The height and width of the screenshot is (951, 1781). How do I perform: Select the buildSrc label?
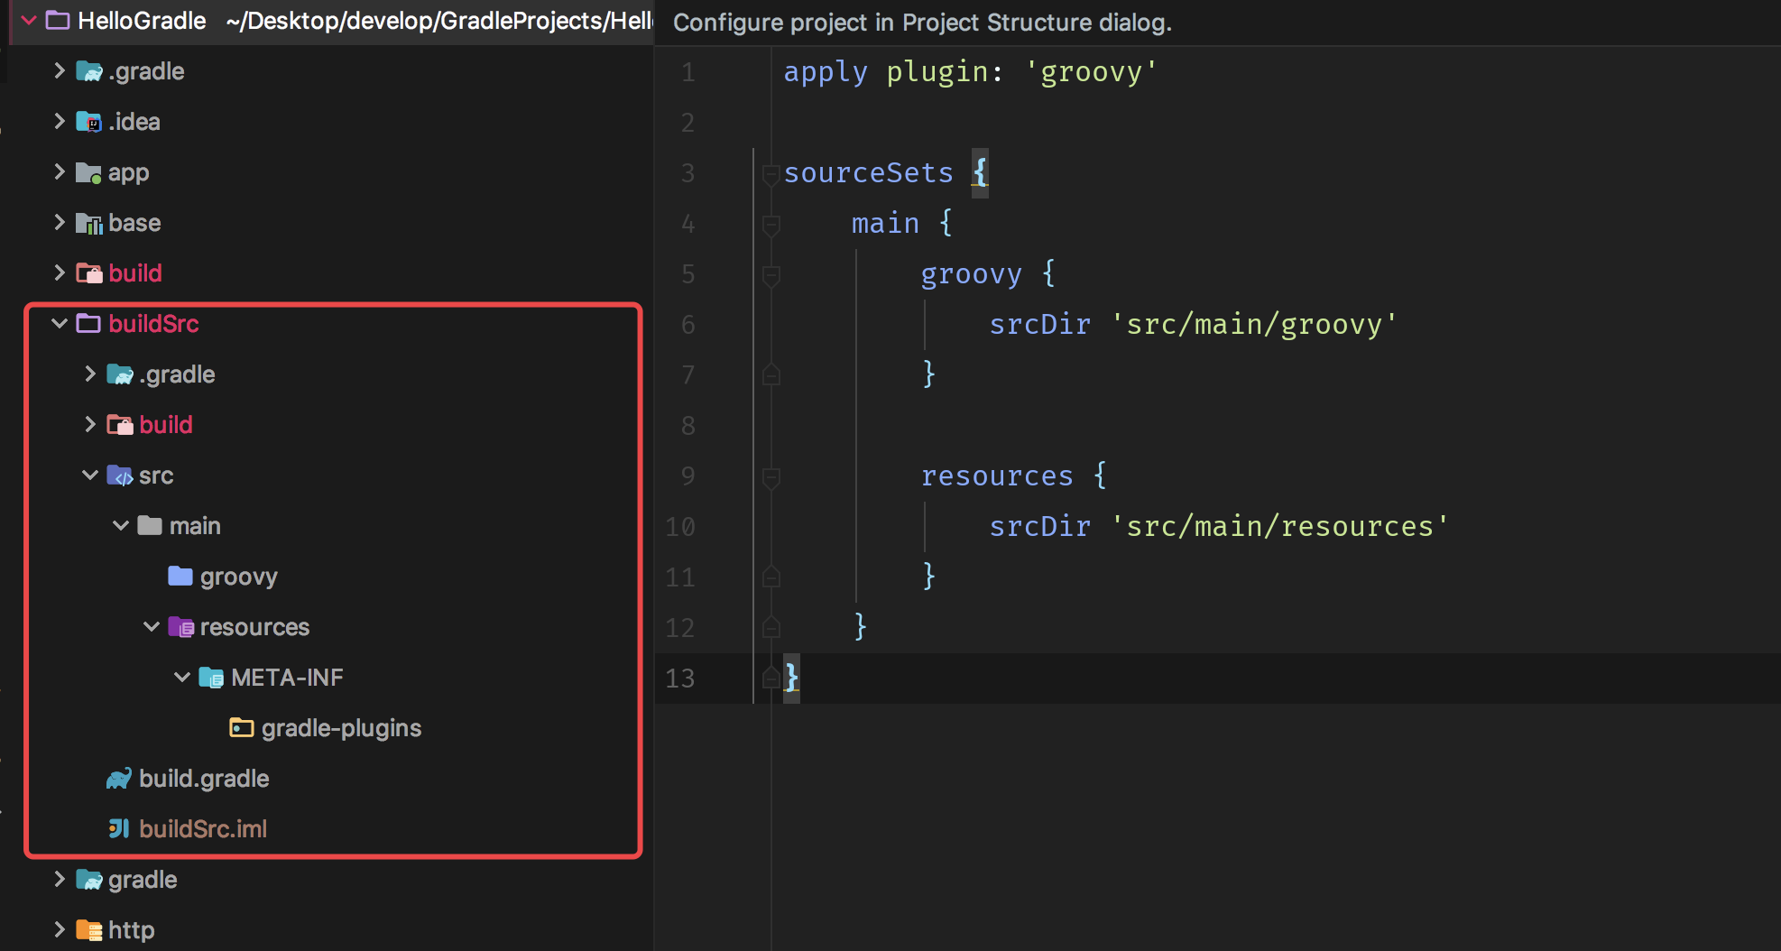click(x=153, y=324)
